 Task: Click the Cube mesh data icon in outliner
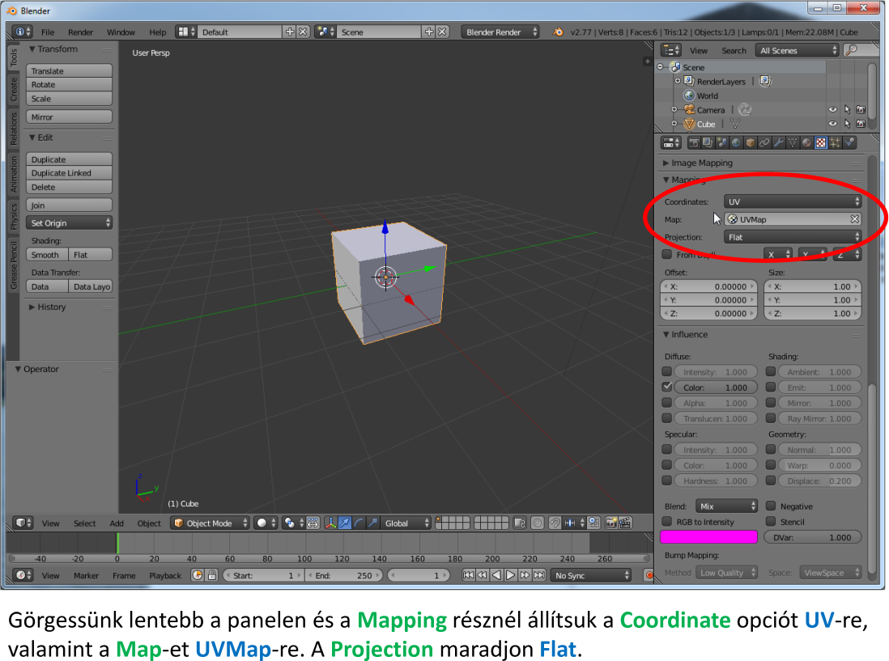[735, 124]
